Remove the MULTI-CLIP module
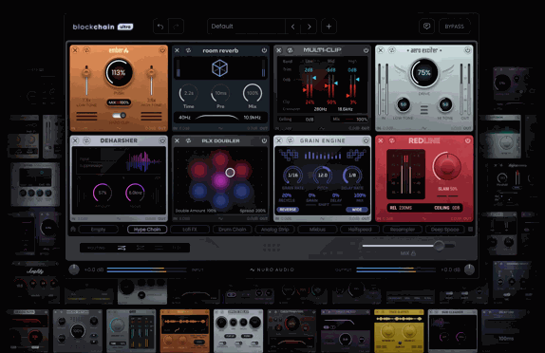545x353 pixels. pyautogui.click(x=279, y=50)
